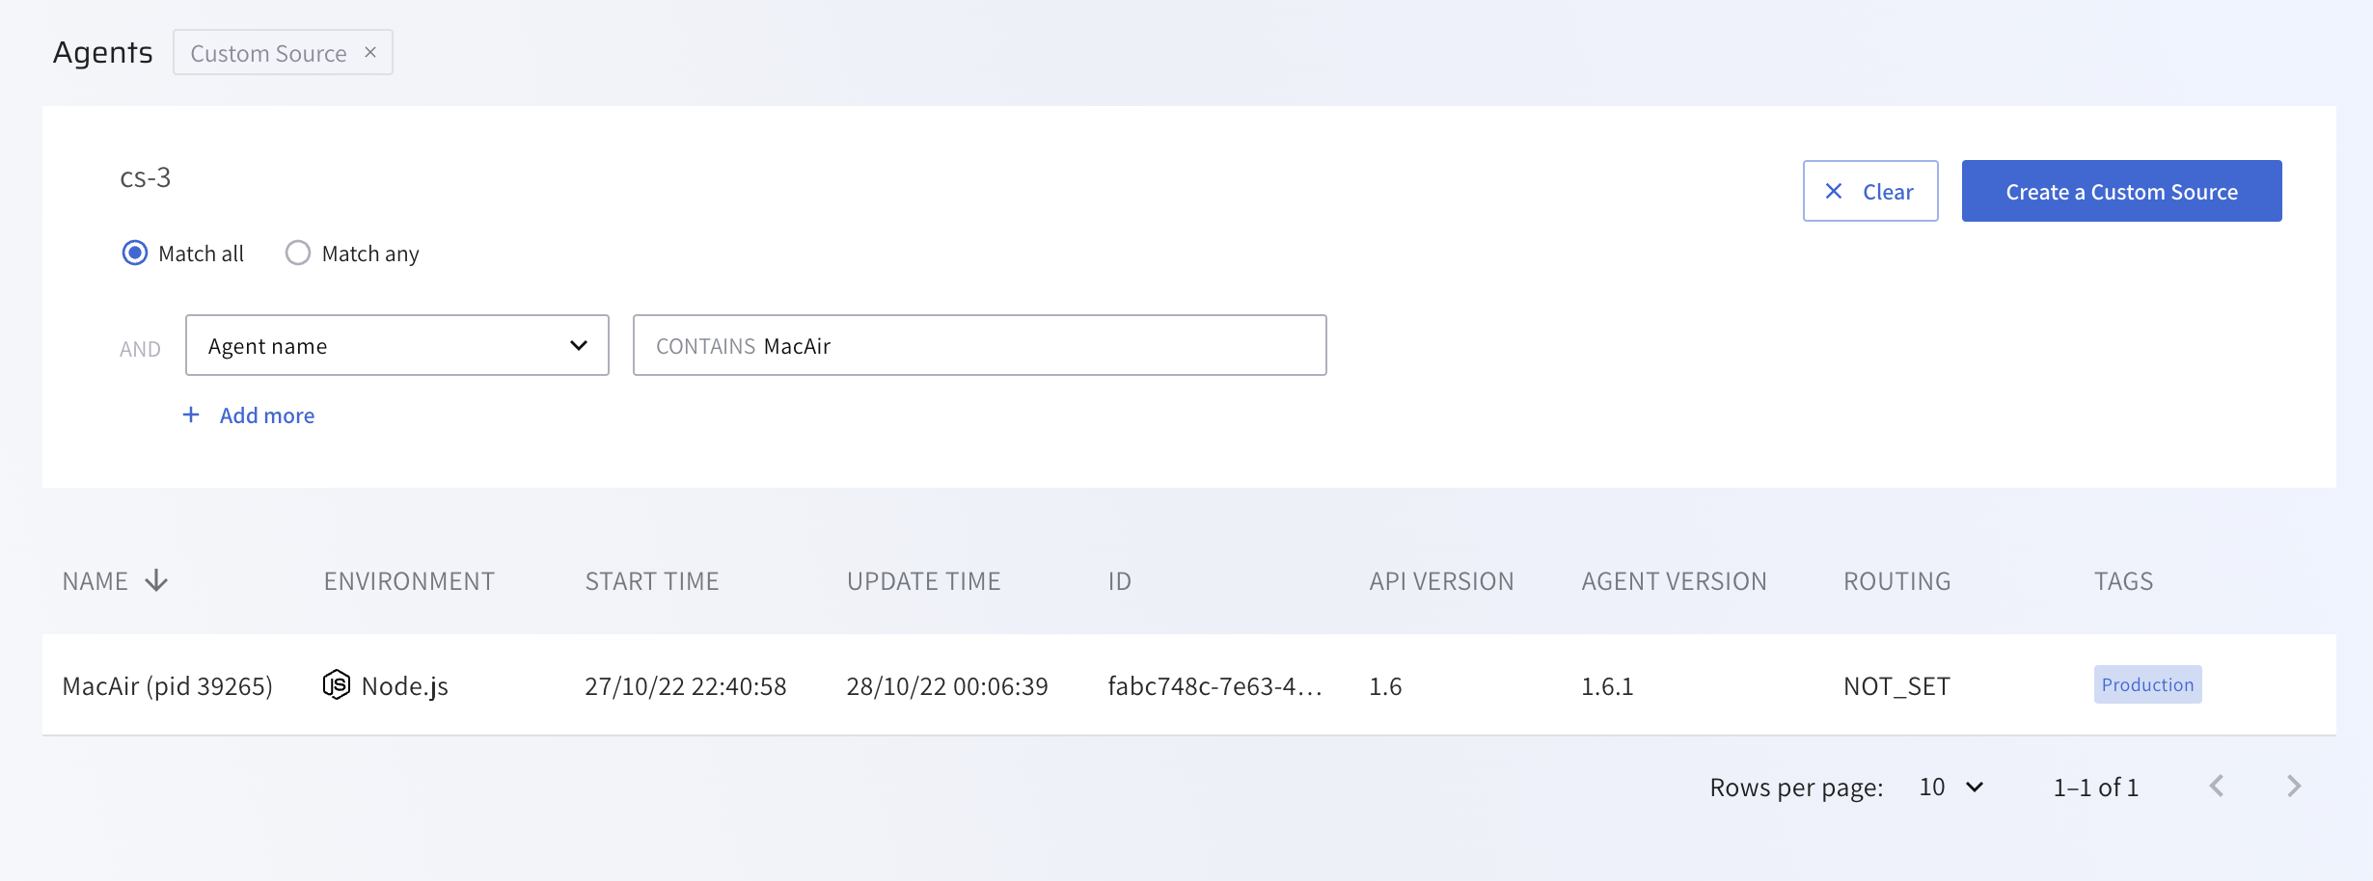Click the Production tag badge
2373x881 pixels.
tap(2147, 684)
